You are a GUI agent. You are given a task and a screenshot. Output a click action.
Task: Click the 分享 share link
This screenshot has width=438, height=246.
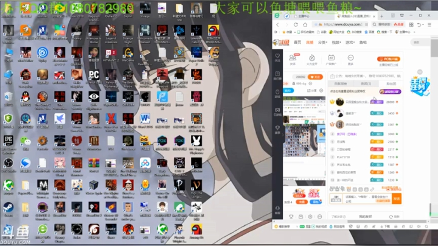[x=311, y=90]
